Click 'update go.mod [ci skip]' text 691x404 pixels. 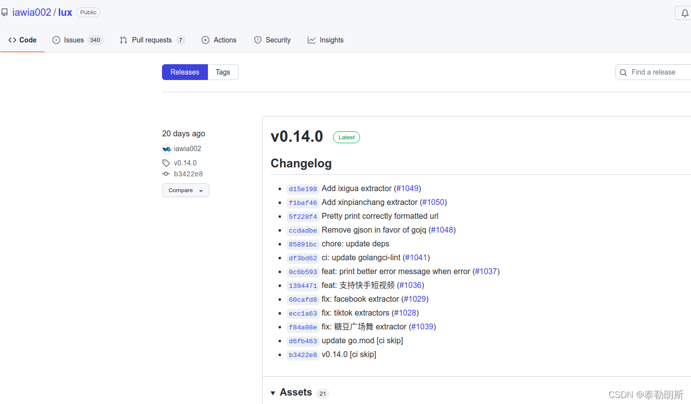[362, 340]
